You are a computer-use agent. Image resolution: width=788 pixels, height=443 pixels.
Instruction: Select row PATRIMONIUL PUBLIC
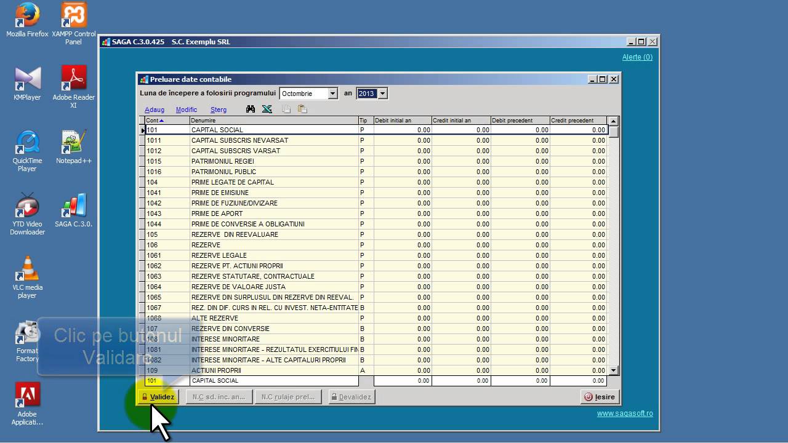pyautogui.click(x=373, y=172)
